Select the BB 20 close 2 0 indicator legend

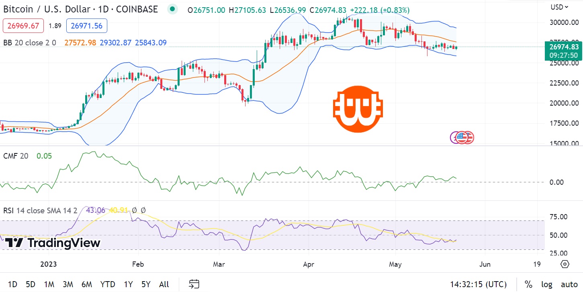tap(30, 43)
